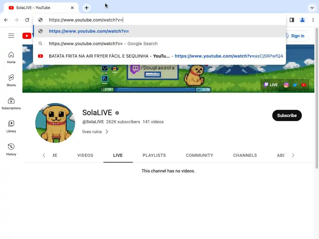Select the BATATA FRITA video suggestion
Viewport: 319px width, 239px height.
[x=159, y=56]
